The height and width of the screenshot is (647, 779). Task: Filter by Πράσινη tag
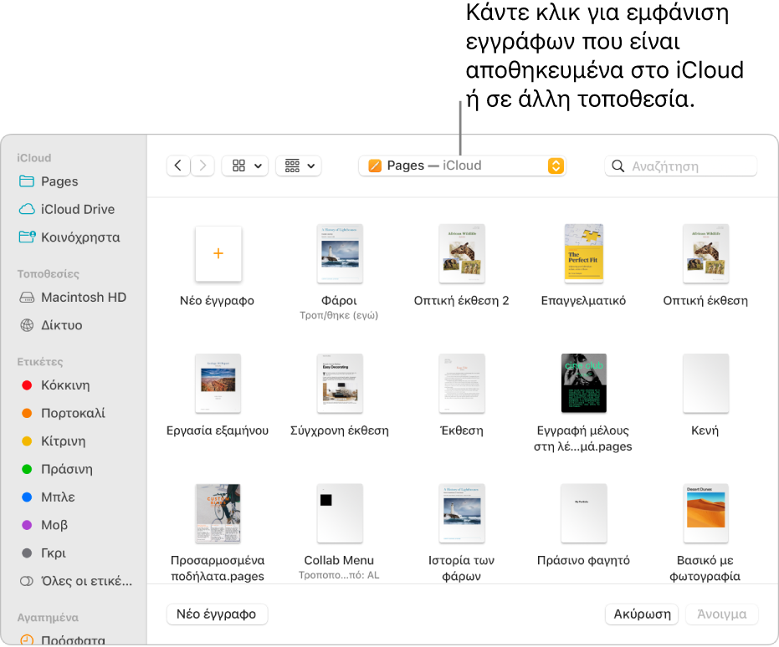click(x=28, y=470)
